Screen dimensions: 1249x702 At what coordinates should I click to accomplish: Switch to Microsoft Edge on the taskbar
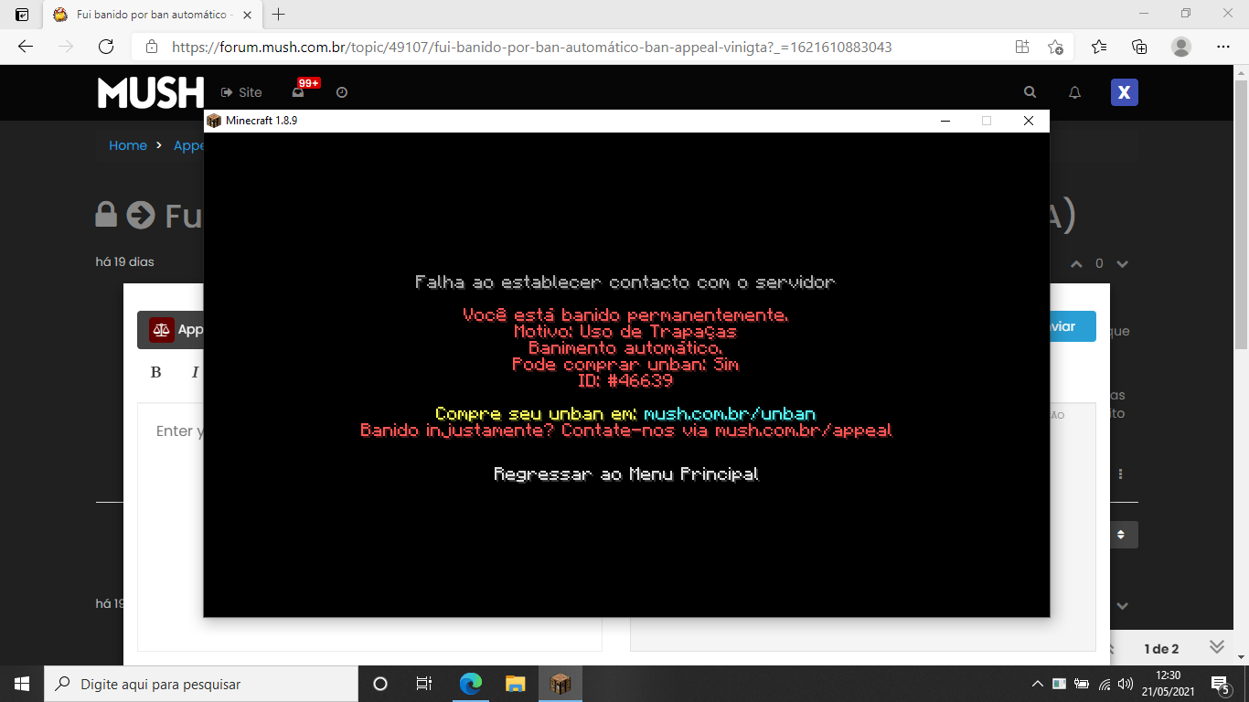[x=471, y=684]
